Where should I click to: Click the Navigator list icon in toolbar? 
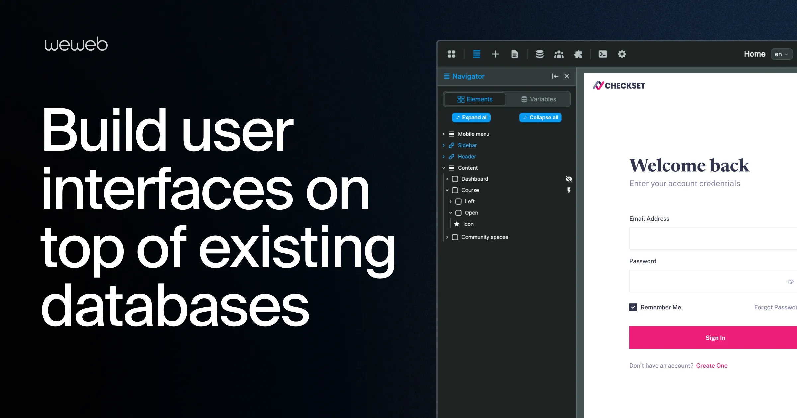(x=477, y=54)
